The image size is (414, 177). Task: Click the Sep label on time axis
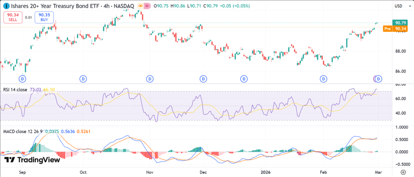click(x=23, y=172)
